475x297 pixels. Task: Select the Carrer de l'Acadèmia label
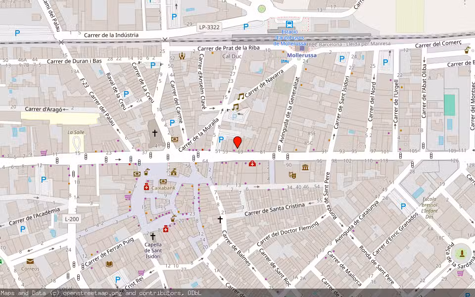tap(35, 216)
